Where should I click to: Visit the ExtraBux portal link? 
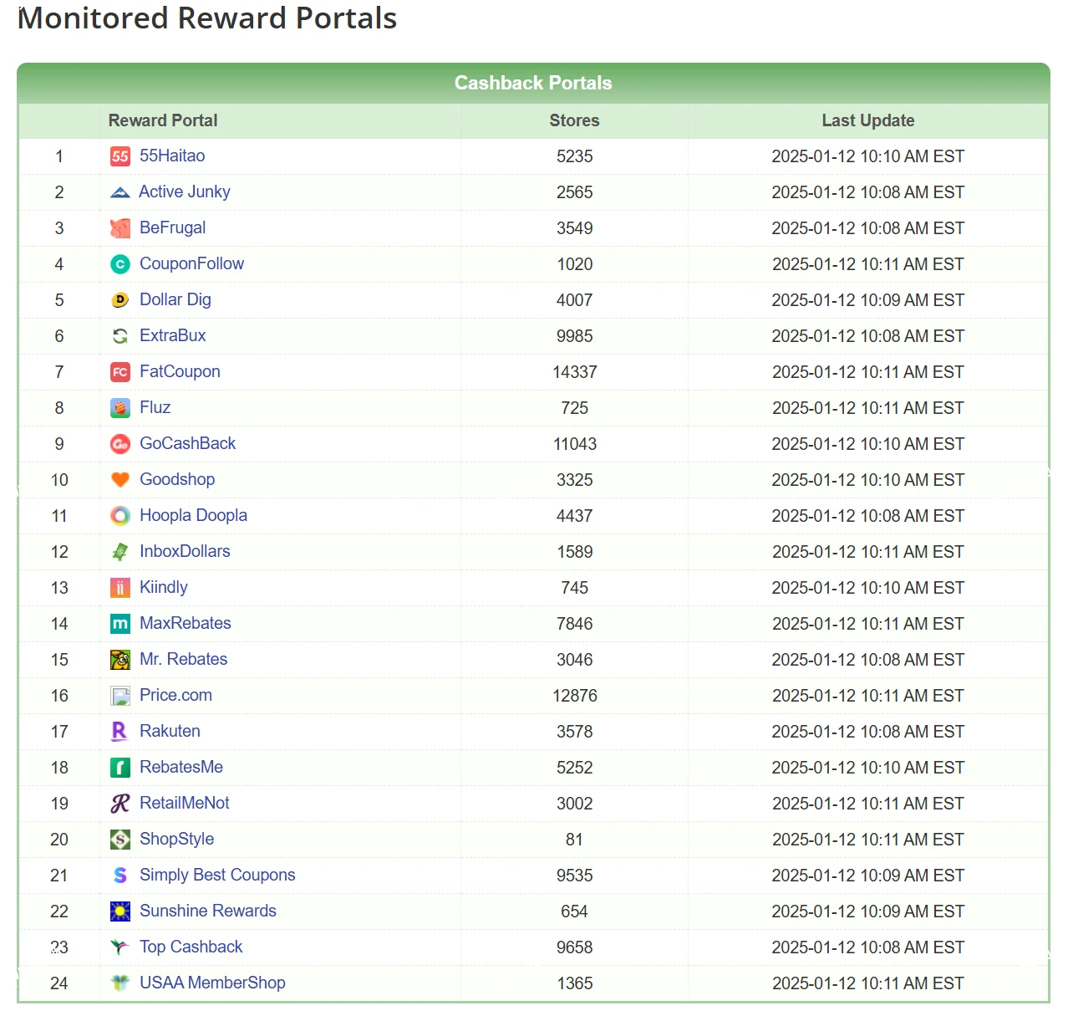pos(172,335)
